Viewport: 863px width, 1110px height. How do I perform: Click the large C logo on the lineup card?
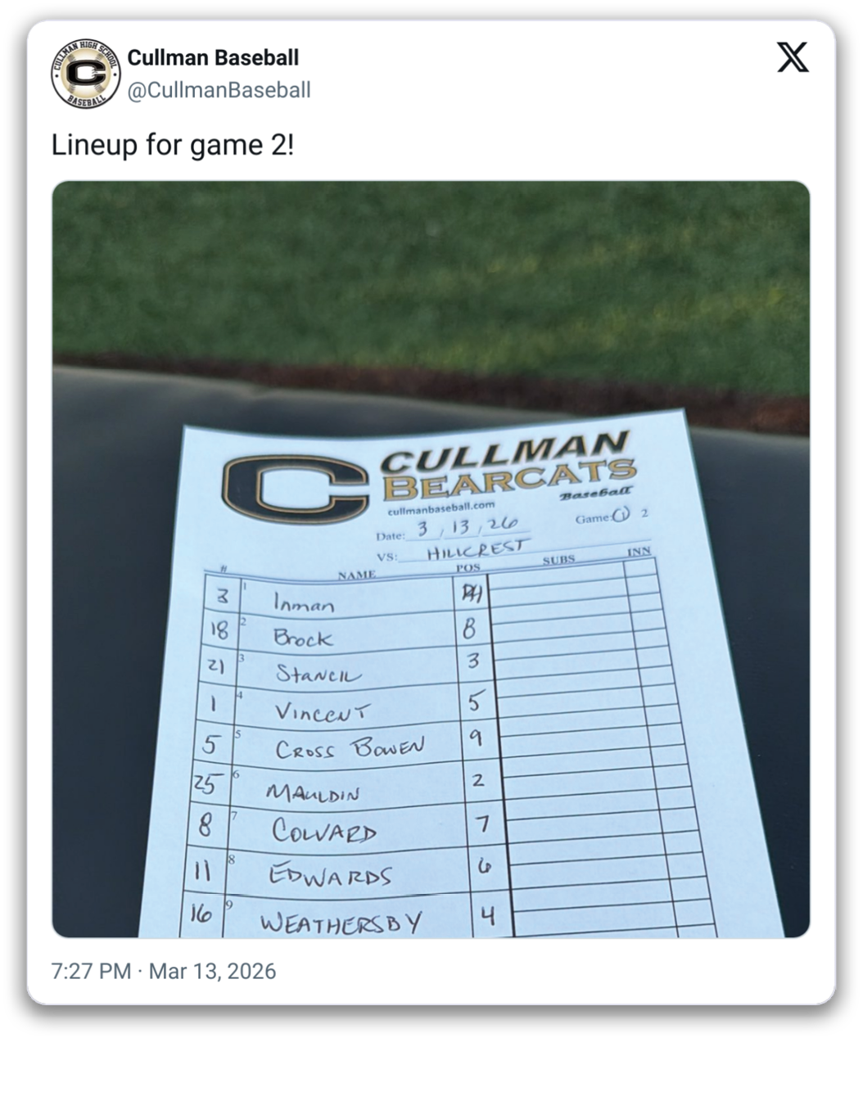pyautogui.click(x=295, y=488)
